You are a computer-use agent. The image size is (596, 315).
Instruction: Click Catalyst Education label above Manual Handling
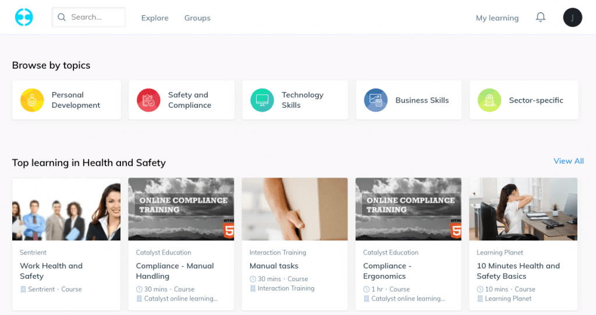click(164, 252)
